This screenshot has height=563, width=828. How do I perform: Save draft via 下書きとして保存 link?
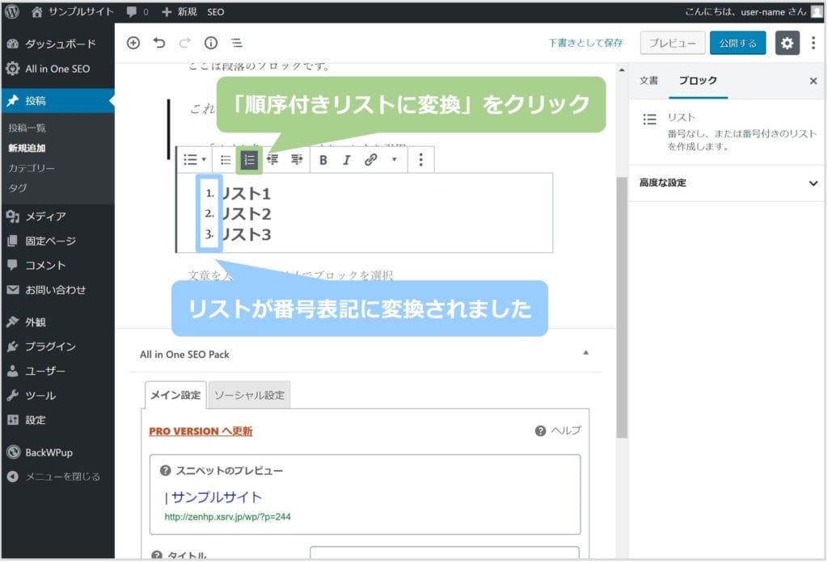click(x=585, y=44)
